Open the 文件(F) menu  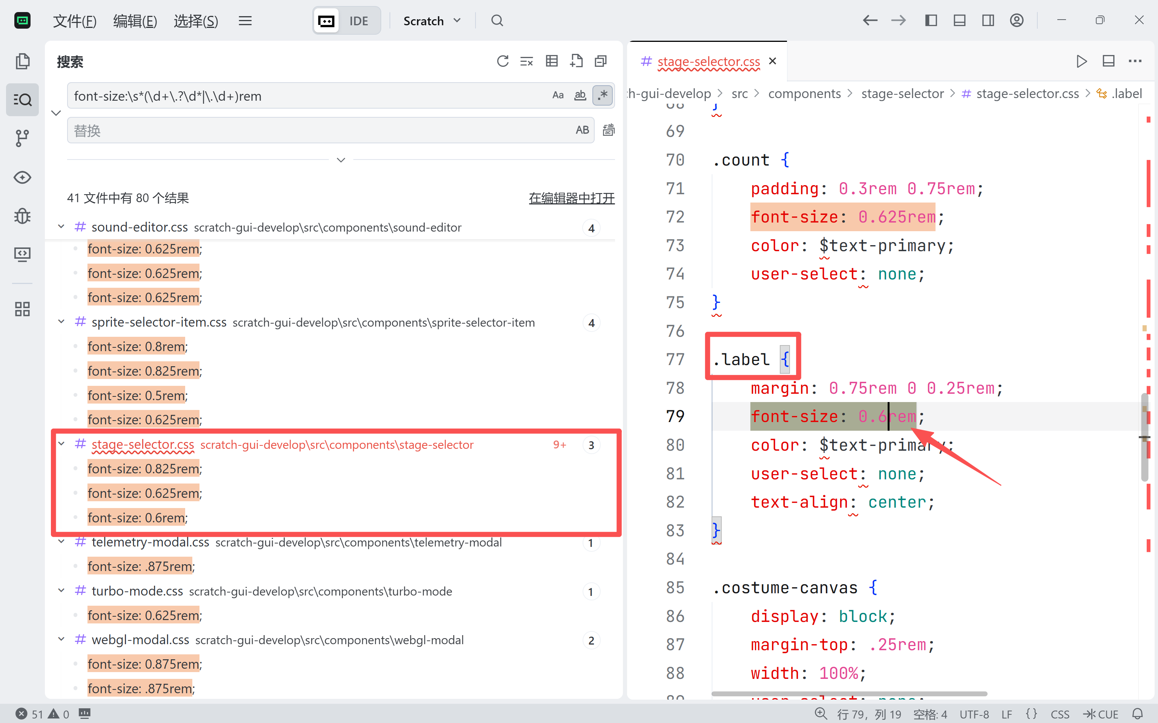coord(75,21)
